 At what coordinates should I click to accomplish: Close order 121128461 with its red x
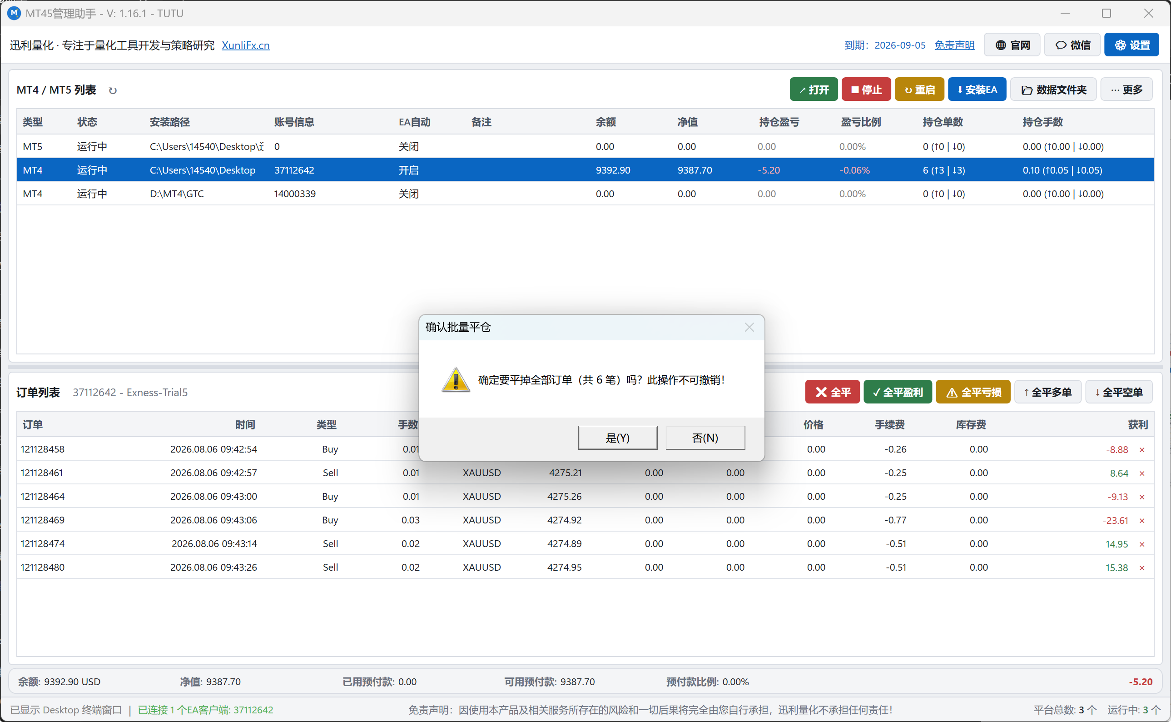(1142, 473)
